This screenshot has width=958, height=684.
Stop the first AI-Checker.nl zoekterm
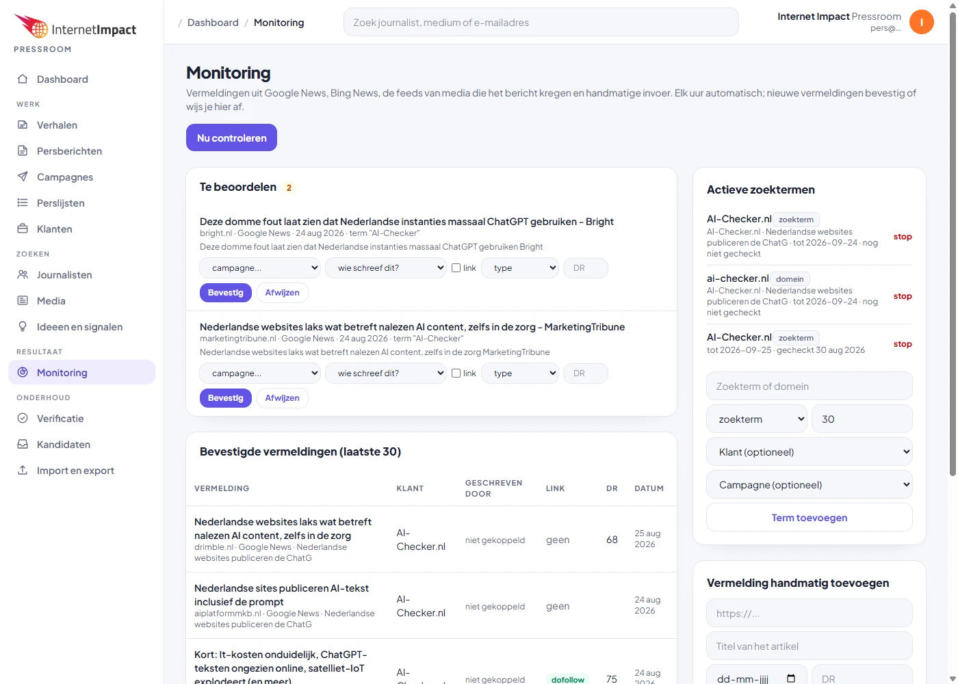coord(903,236)
